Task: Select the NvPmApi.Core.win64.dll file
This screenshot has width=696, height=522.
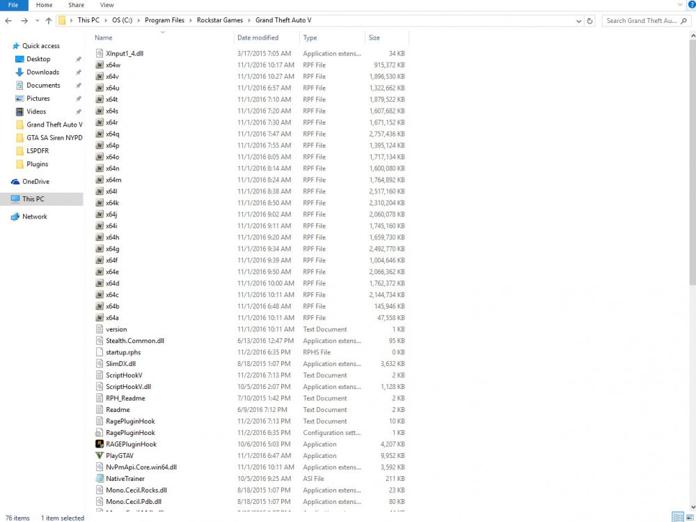Action: tap(141, 467)
